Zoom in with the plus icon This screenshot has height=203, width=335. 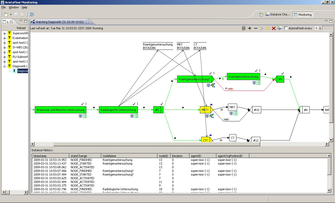(x=250, y=28)
